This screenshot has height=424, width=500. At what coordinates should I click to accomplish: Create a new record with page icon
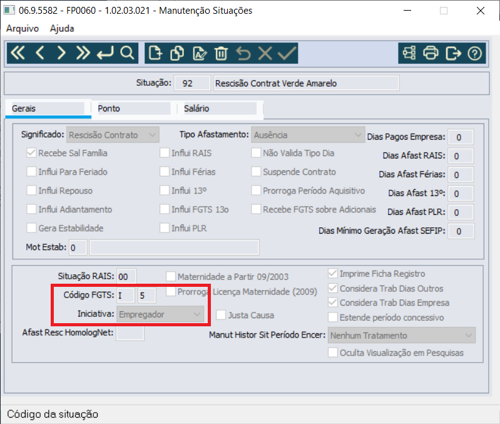[x=156, y=53]
